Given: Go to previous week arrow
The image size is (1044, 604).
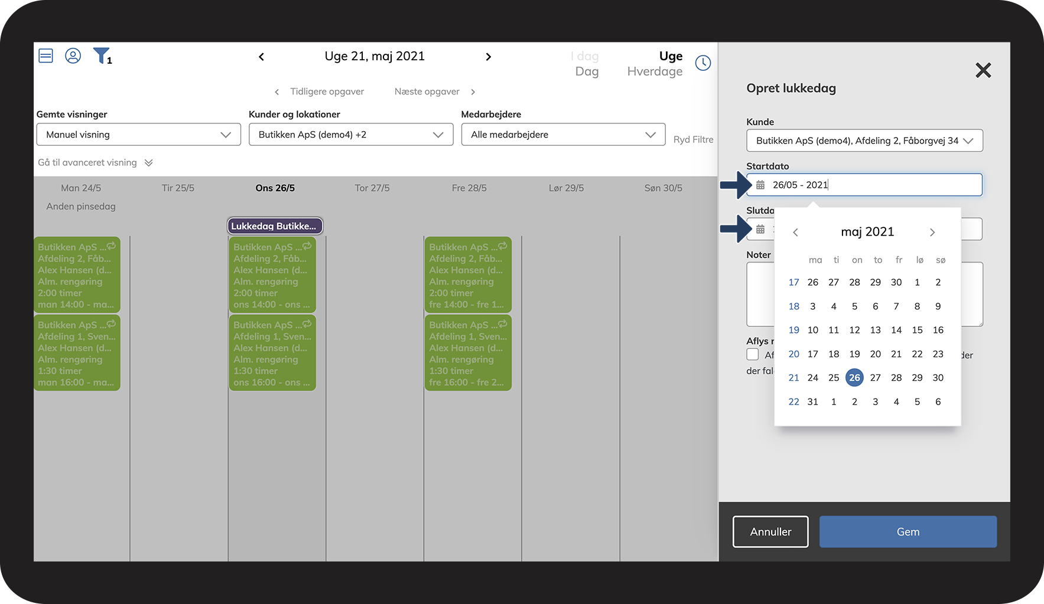Looking at the screenshot, I should pos(261,57).
